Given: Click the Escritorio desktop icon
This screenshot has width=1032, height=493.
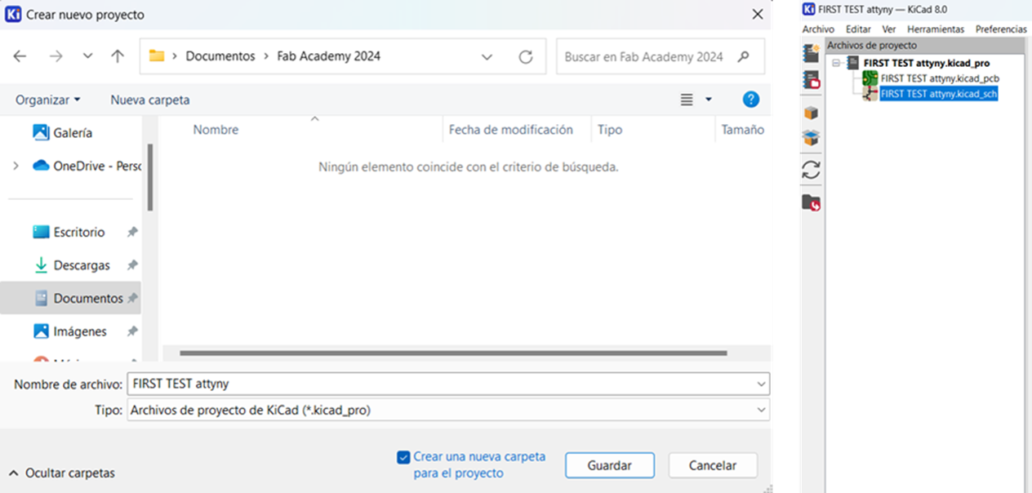Looking at the screenshot, I should tap(41, 232).
